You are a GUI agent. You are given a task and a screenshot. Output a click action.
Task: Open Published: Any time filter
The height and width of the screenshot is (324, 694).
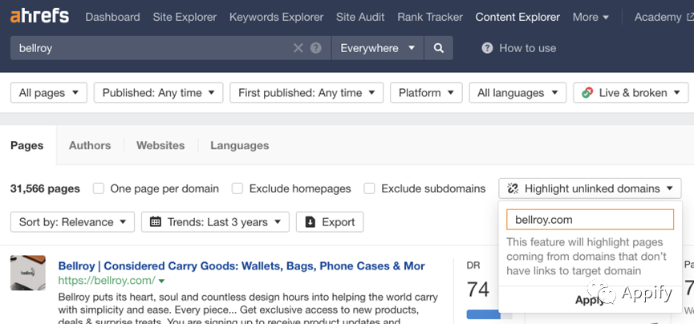click(158, 92)
